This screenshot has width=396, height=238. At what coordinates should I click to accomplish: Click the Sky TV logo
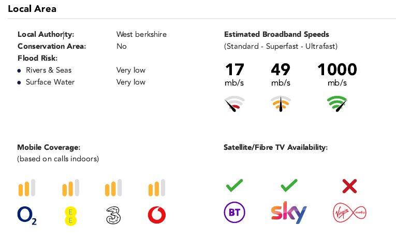point(288,213)
